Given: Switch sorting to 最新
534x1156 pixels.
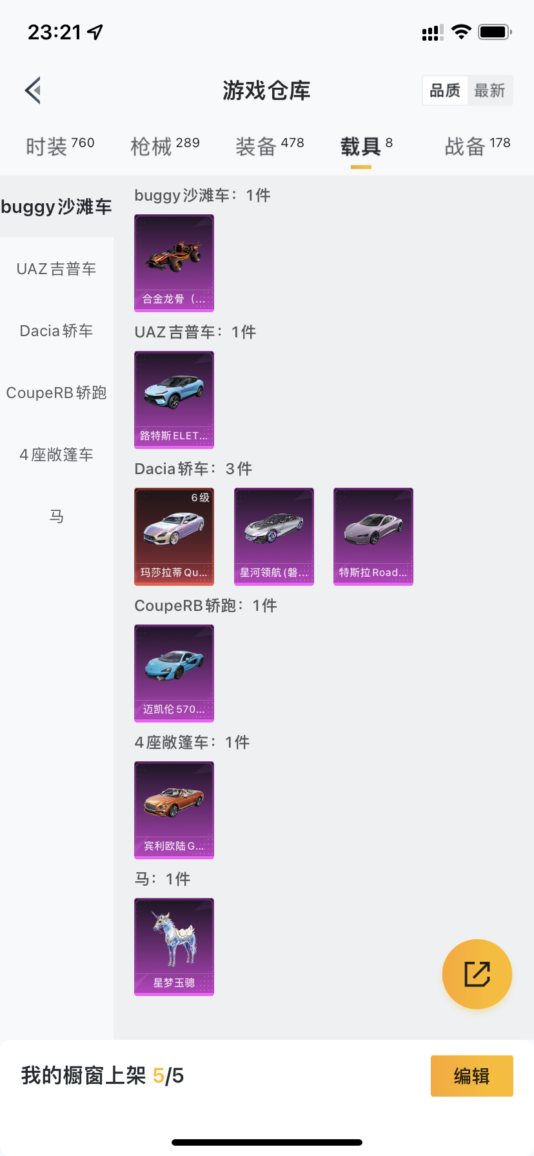Looking at the screenshot, I should pyautogui.click(x=489, y=90).
